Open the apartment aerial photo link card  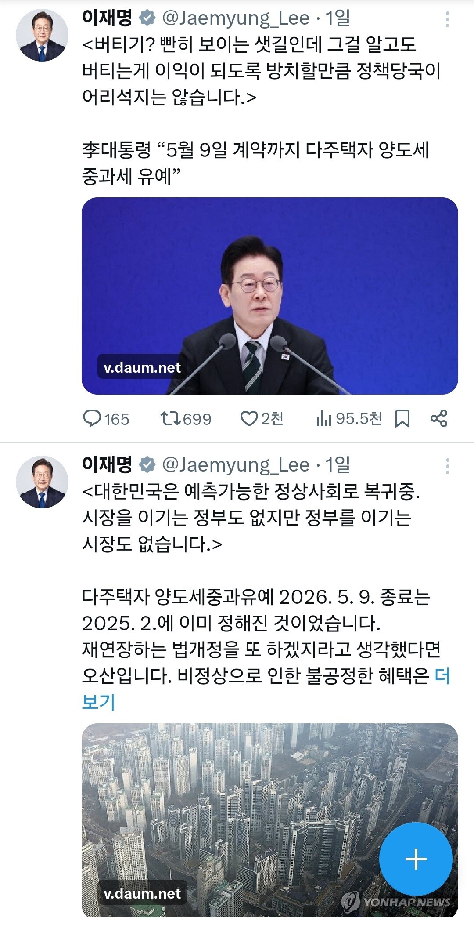(270, 820)
